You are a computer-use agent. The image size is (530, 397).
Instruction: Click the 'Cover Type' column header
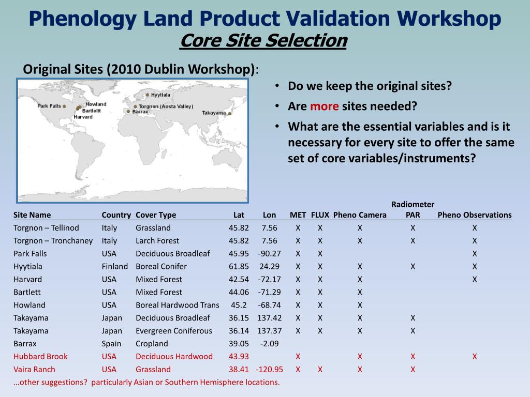(156, 215)
